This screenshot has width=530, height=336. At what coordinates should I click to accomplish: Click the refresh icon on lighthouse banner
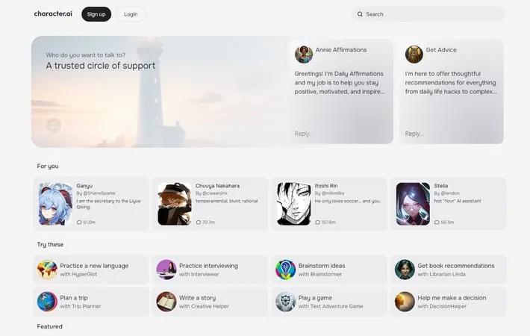[53, 125]
